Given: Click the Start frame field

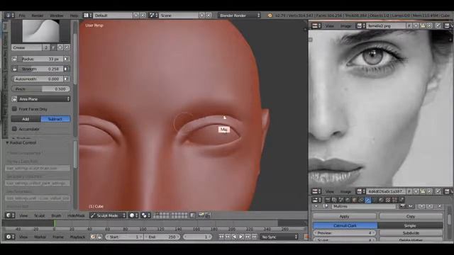Looking at the screenshot, I should (124, 237).
